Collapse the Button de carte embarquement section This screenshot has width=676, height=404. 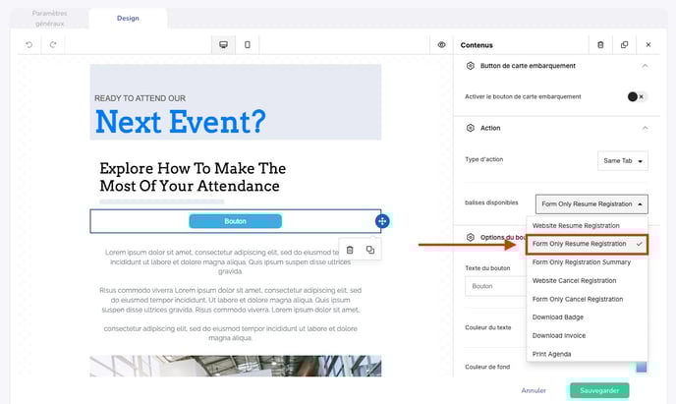coord(644,66)
